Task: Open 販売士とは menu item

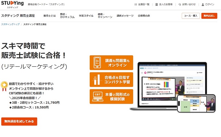Action: tap(50, 16)
